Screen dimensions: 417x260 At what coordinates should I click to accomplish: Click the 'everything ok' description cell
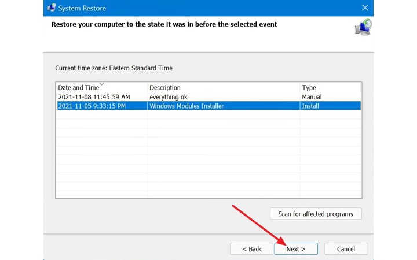[x=169, y=97]
